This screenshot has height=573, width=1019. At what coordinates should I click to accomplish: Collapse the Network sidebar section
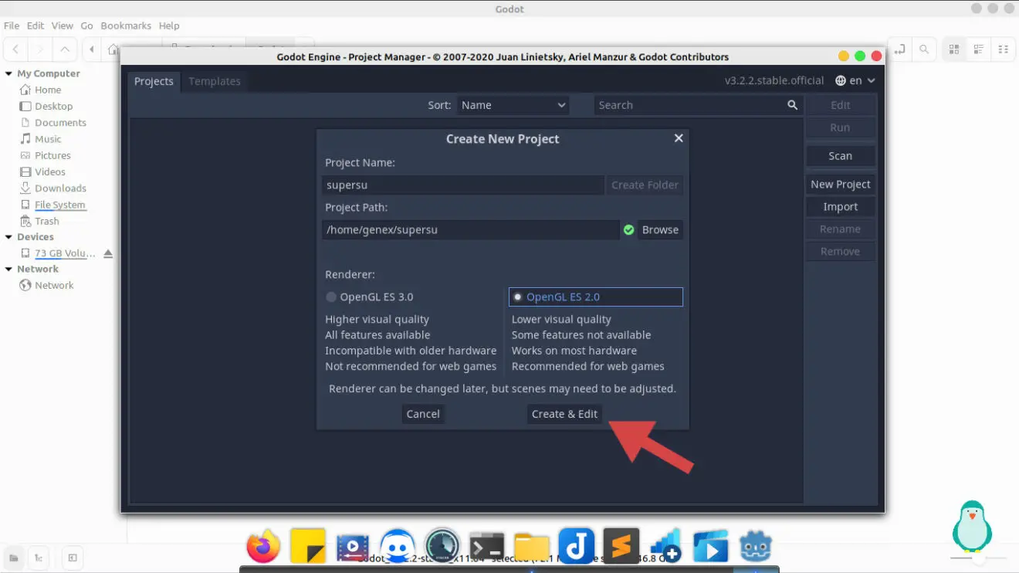pyautogui.click(x=8, y=270)
